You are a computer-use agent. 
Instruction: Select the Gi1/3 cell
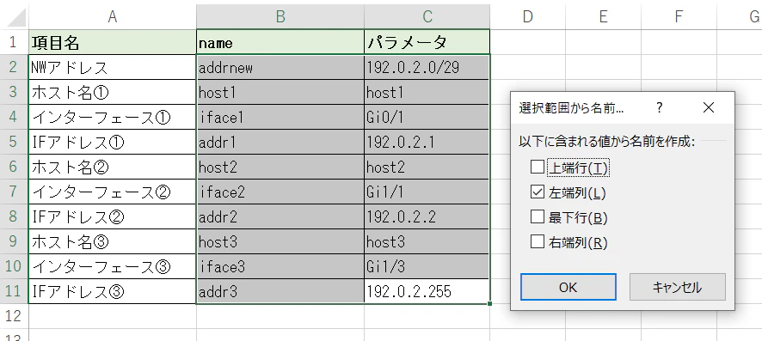point(427,266)
